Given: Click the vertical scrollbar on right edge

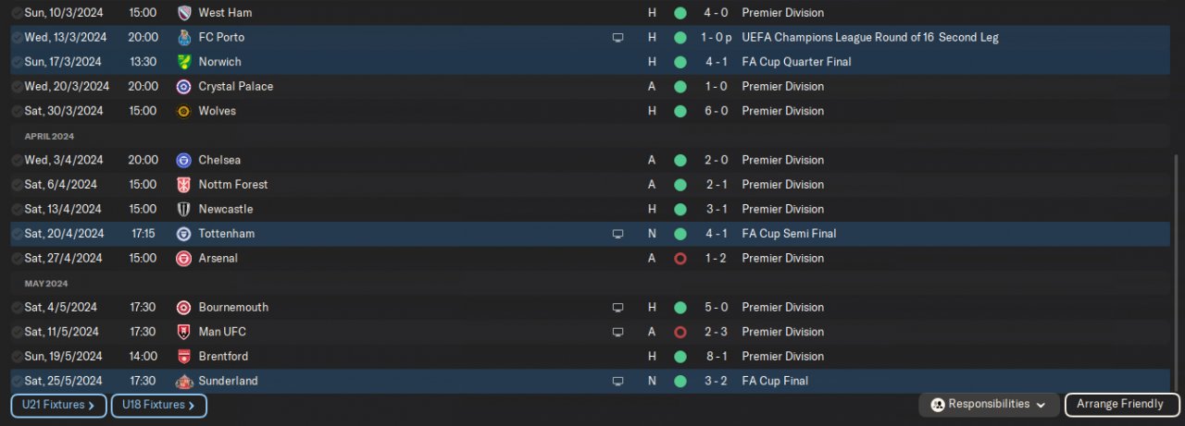Looking at the screenshot, I should pyautogui.click(x=1177, y=273).
